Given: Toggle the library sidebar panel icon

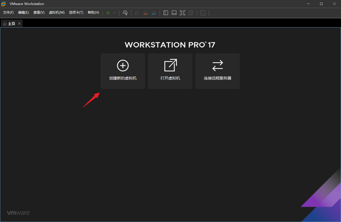Looking at the screenshot, I should (166, 13).
